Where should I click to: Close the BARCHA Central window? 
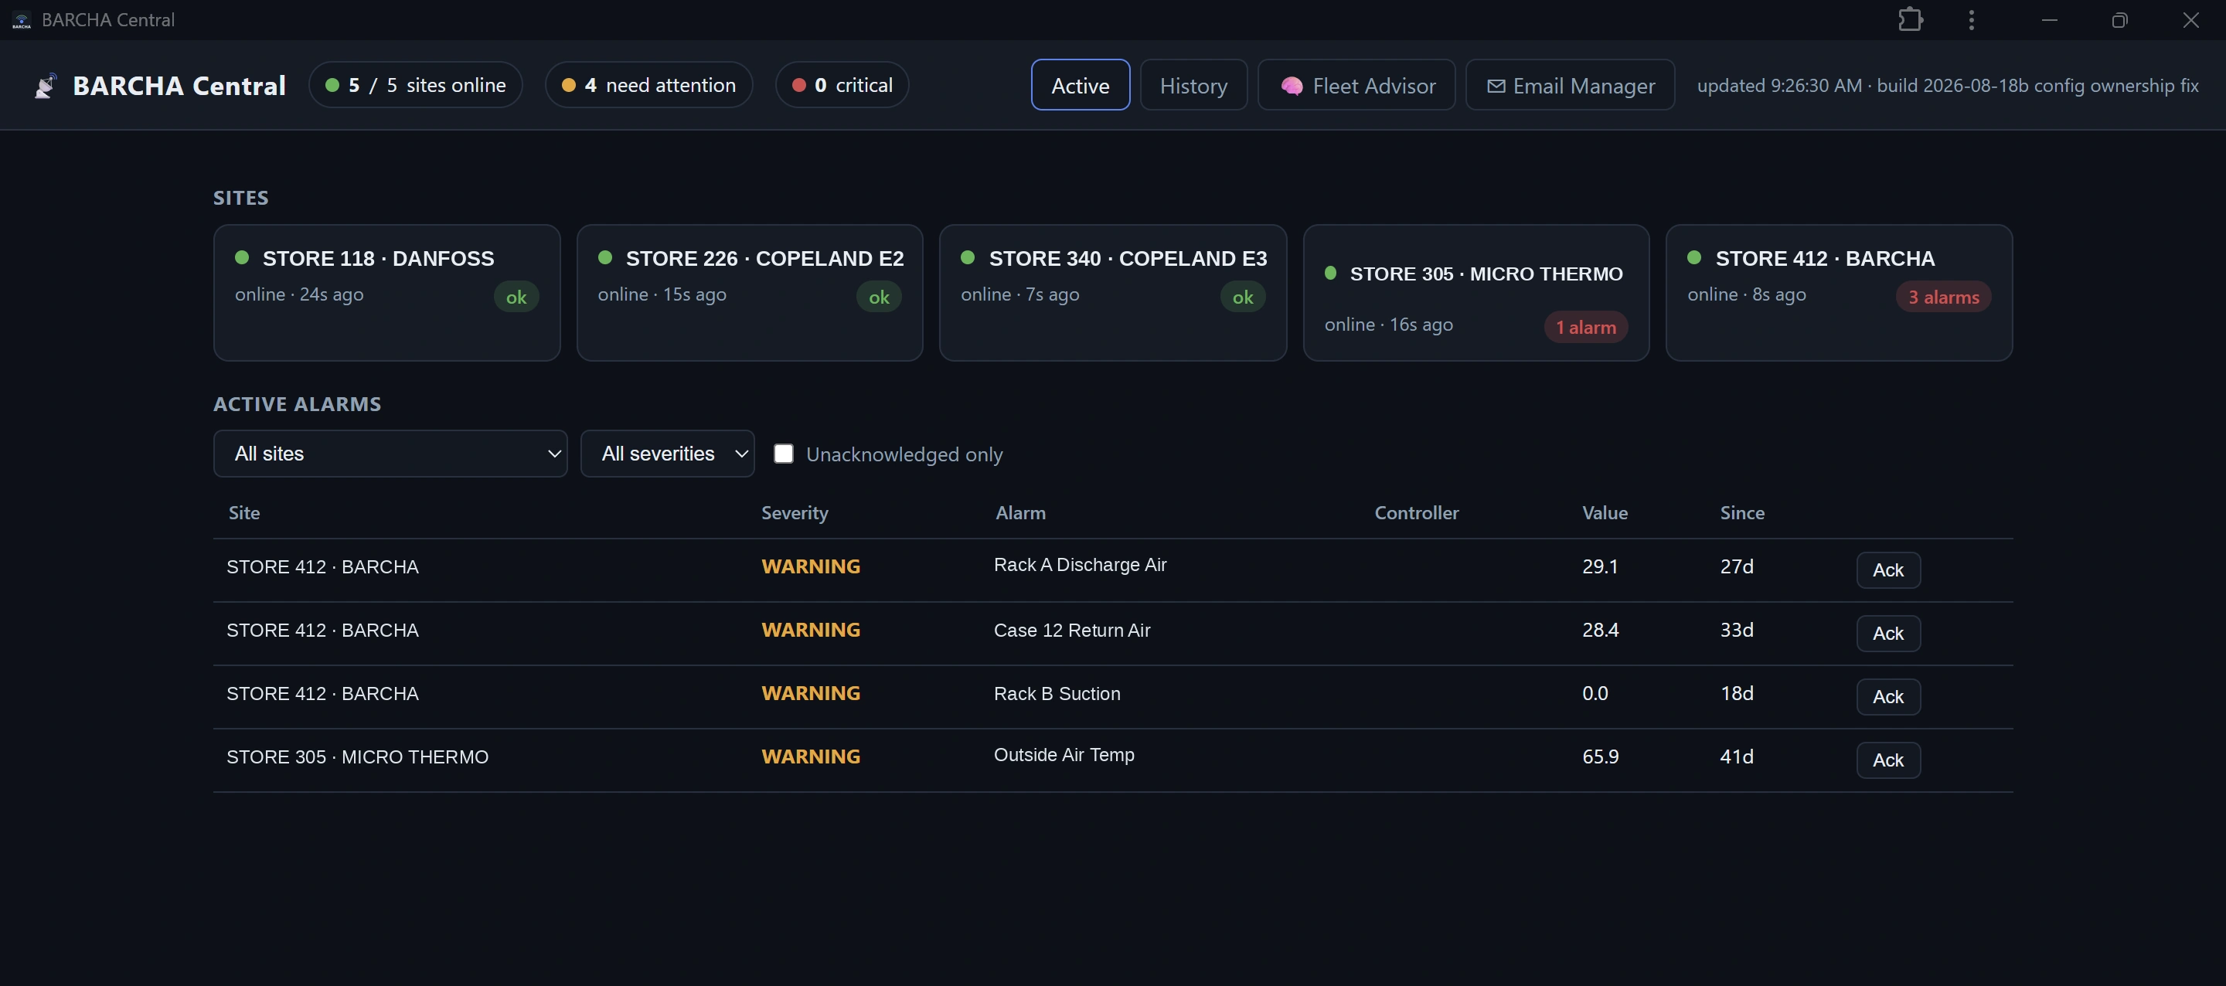point(2190,20)
